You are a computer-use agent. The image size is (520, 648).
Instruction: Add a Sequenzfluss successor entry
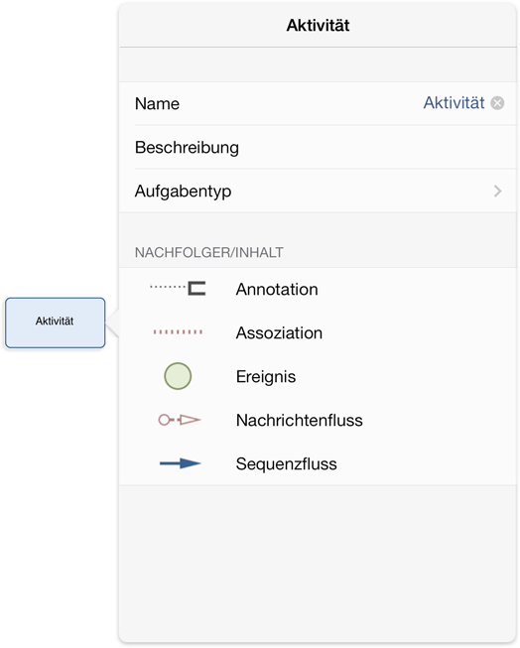click(x=318, y=463)
